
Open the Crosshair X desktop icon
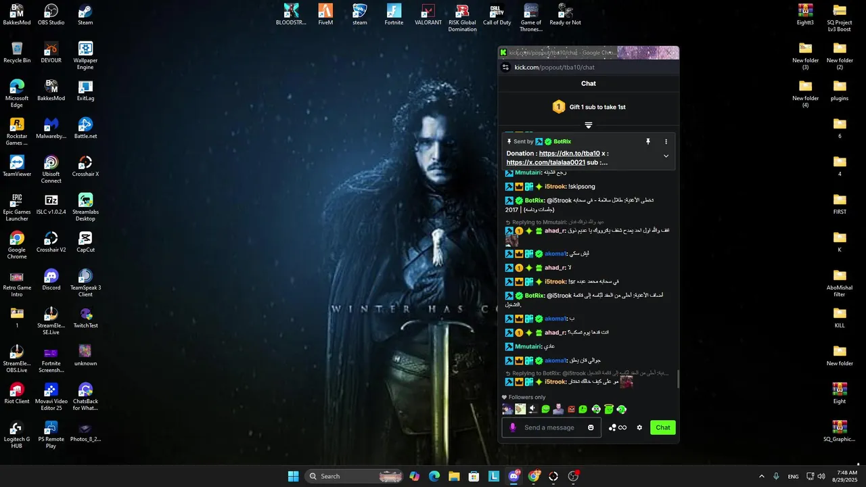tap(85, 166)
